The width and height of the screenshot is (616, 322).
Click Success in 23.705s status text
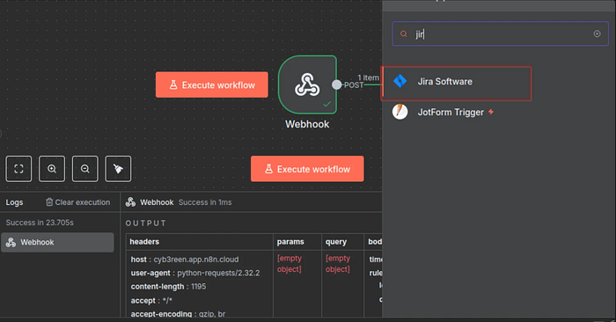40,223
